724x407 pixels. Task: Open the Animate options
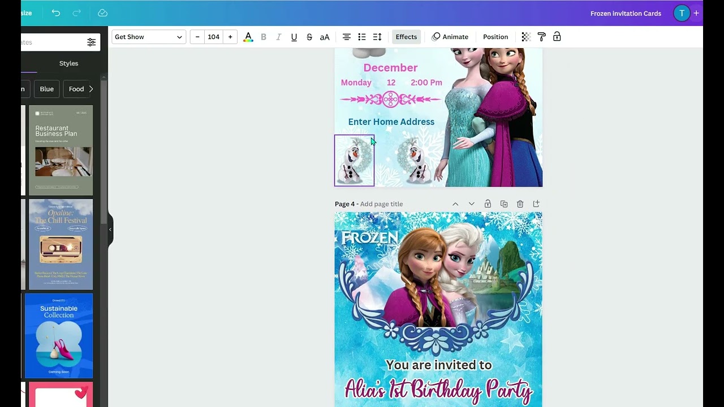coord(450,37)
